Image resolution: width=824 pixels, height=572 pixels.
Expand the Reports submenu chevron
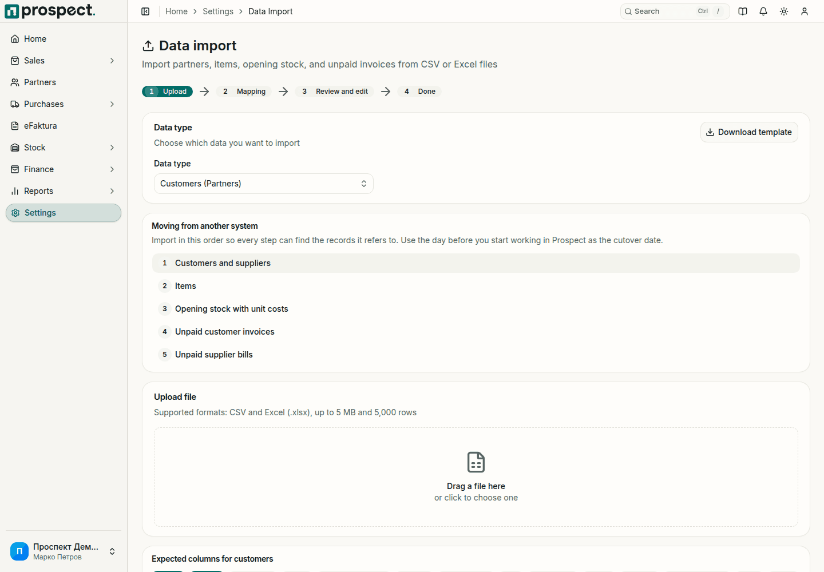[112, 191]
